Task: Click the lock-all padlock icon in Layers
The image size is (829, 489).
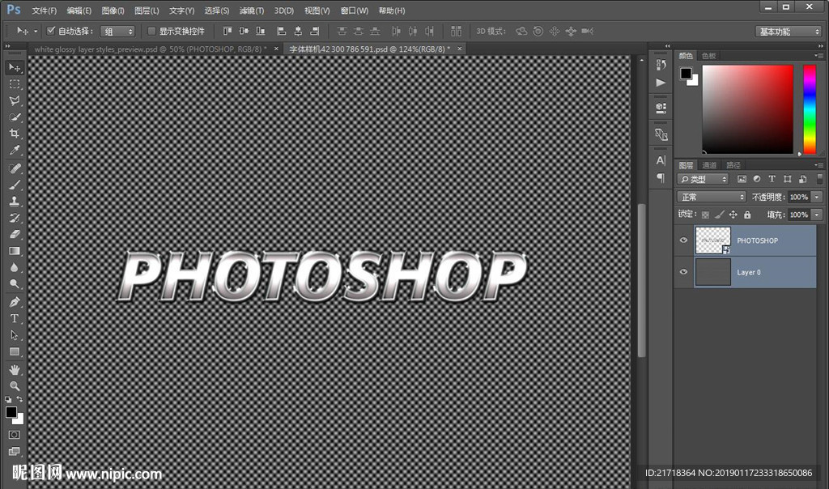Action: pyautogui.click(x=747, y=215)
